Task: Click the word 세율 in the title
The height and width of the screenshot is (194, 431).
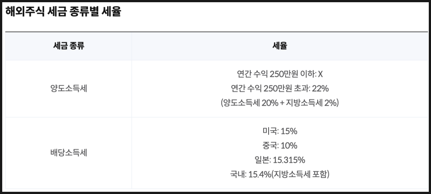Action: (112, 12)
